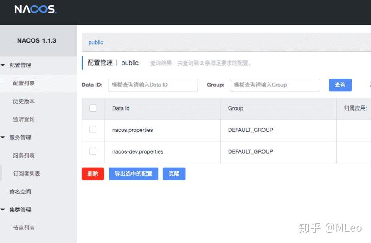
Task: Collapse the 集群管理 sidebar section arrow
Action: click(x=3, y=210)
